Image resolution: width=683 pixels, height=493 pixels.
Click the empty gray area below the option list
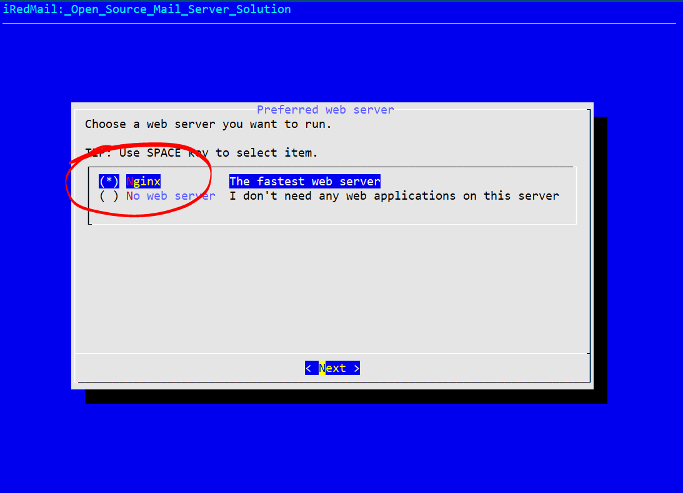click(331, 287)
